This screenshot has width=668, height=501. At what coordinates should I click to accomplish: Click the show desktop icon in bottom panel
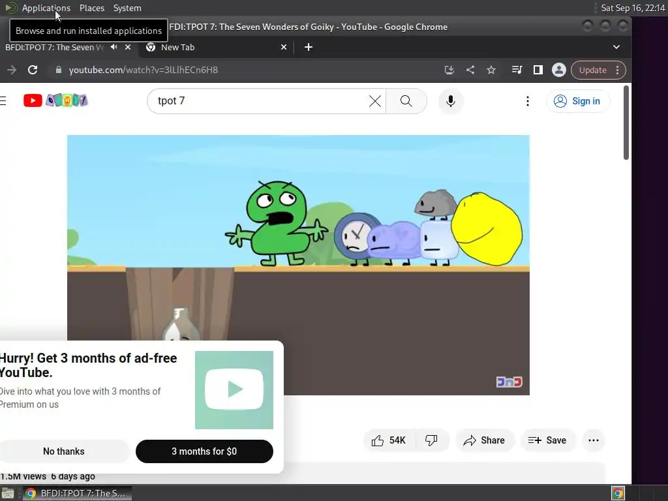click(8, 493)
